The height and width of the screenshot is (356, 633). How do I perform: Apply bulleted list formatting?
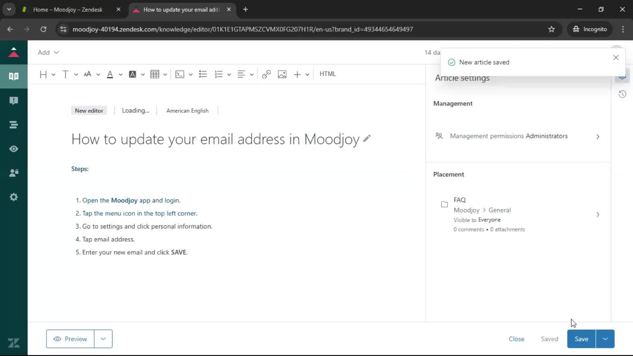tap(203, 74)
